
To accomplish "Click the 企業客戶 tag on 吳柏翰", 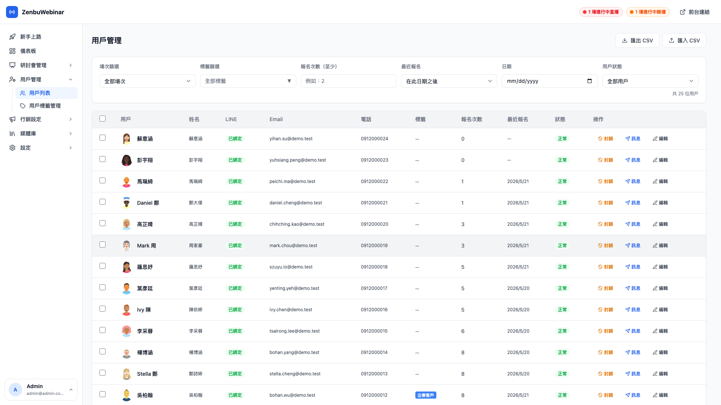I will pyautogui.click(x=425, y=395).
